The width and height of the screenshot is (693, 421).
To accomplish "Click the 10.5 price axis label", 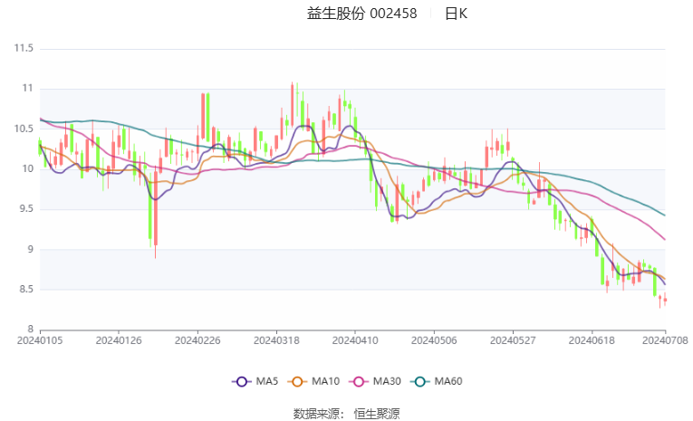I will [24, 129].
